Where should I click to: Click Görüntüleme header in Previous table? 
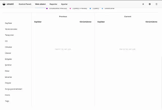coord(86,22)
